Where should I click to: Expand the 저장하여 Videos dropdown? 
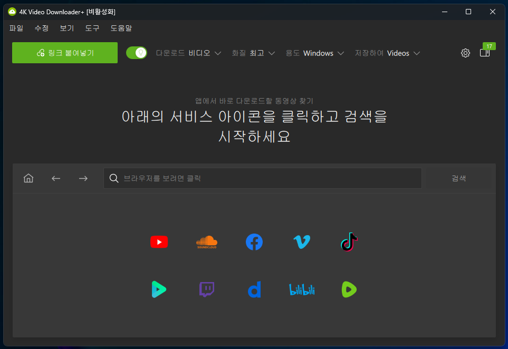pyautogui.click(x=388, y=53)
